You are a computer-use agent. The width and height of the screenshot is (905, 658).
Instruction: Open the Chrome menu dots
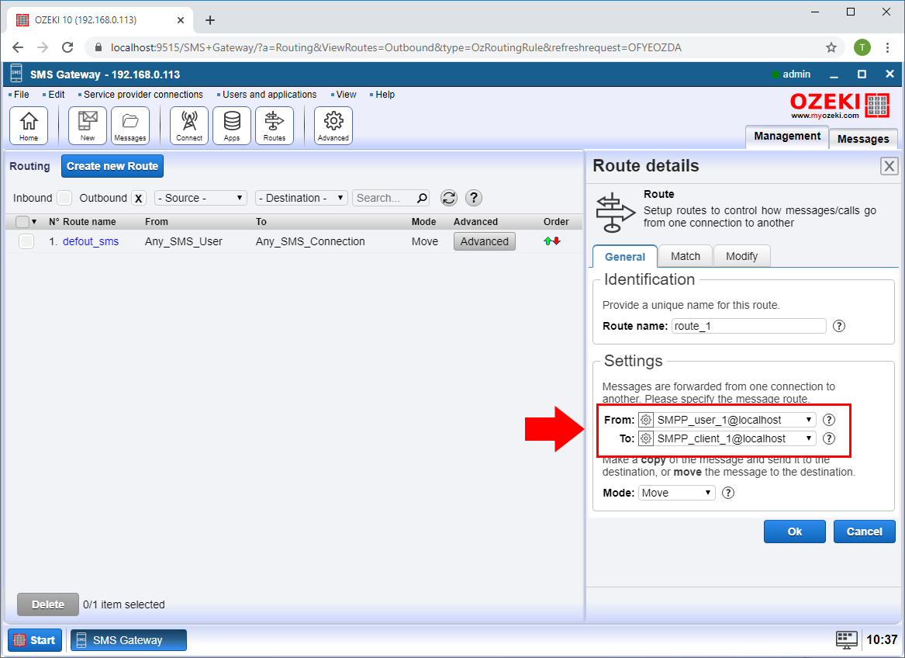tap(888, 47)
